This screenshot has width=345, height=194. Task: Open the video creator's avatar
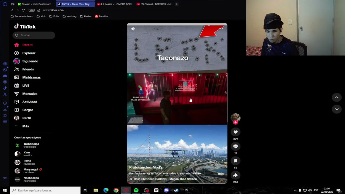(x=236, y=117)
